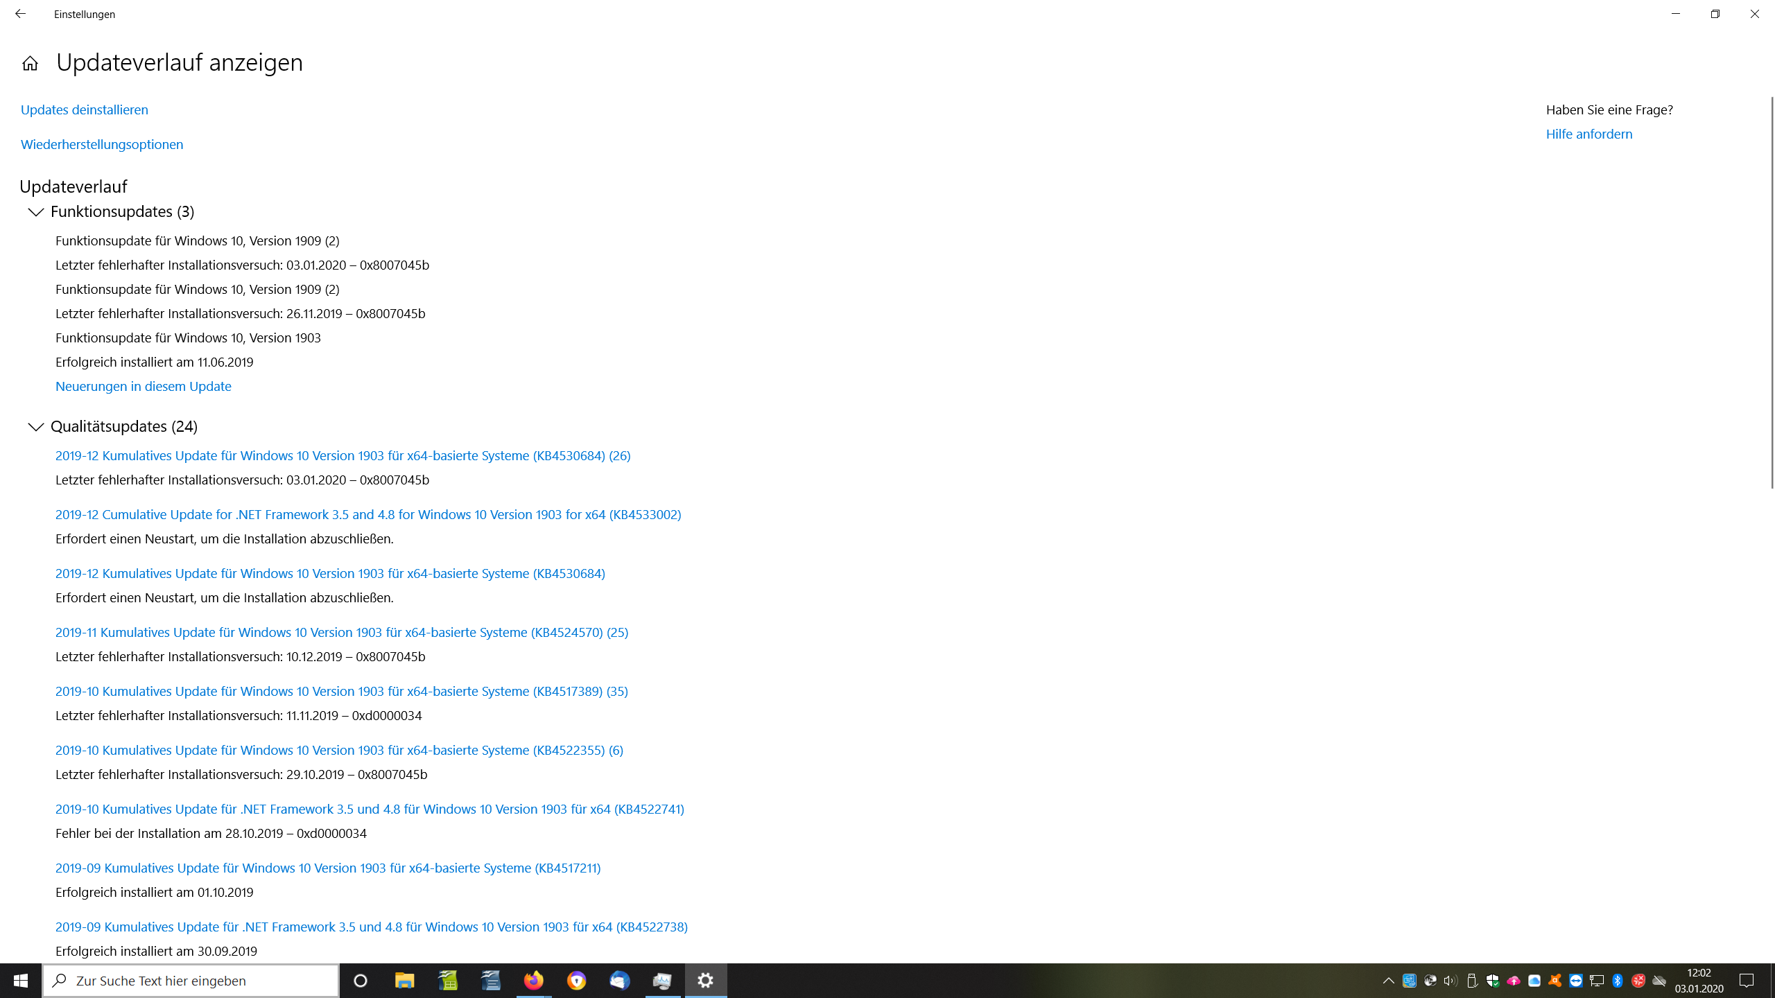Open .NET Framework KB4533002 update link
The height and width of the screenshot is (998, 1775).
click(368, 514)
